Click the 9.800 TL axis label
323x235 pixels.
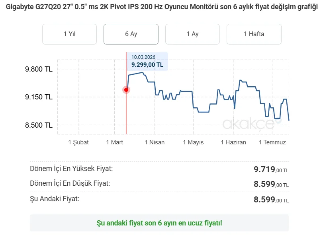pos(39,69)
